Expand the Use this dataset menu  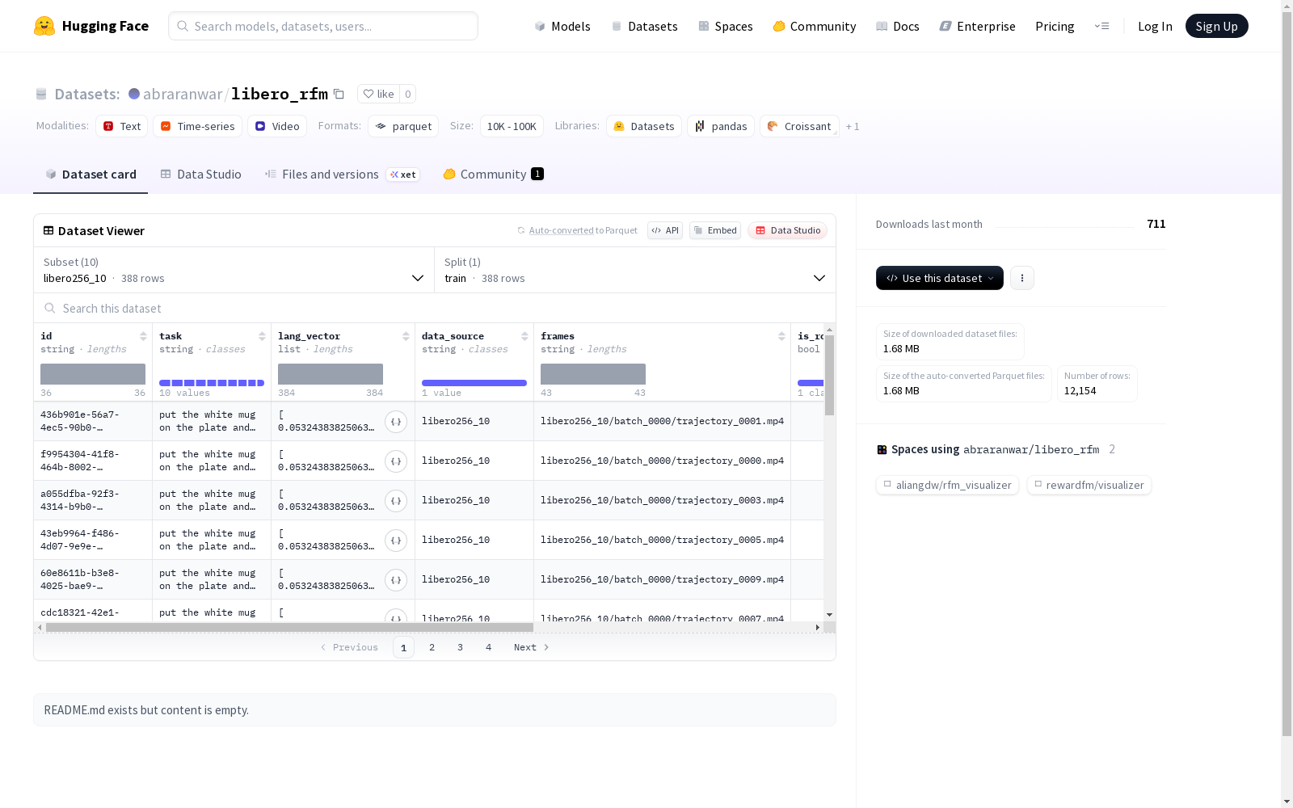pos(940,278)
